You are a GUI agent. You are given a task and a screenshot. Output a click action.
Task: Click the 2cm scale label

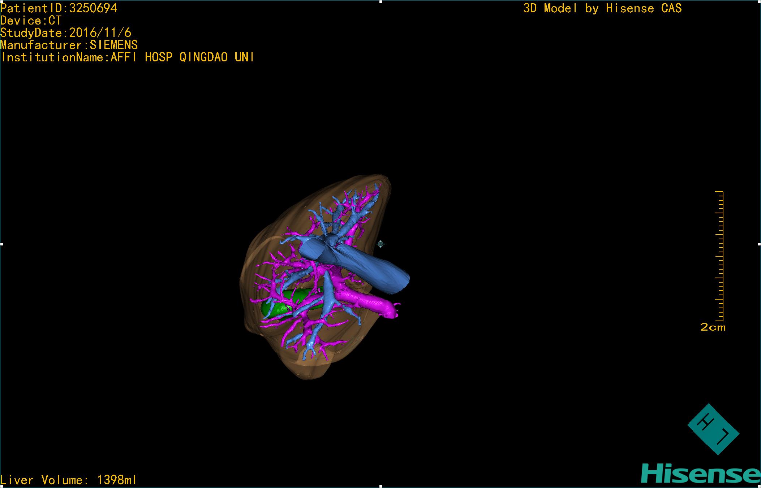click(713, 327)
